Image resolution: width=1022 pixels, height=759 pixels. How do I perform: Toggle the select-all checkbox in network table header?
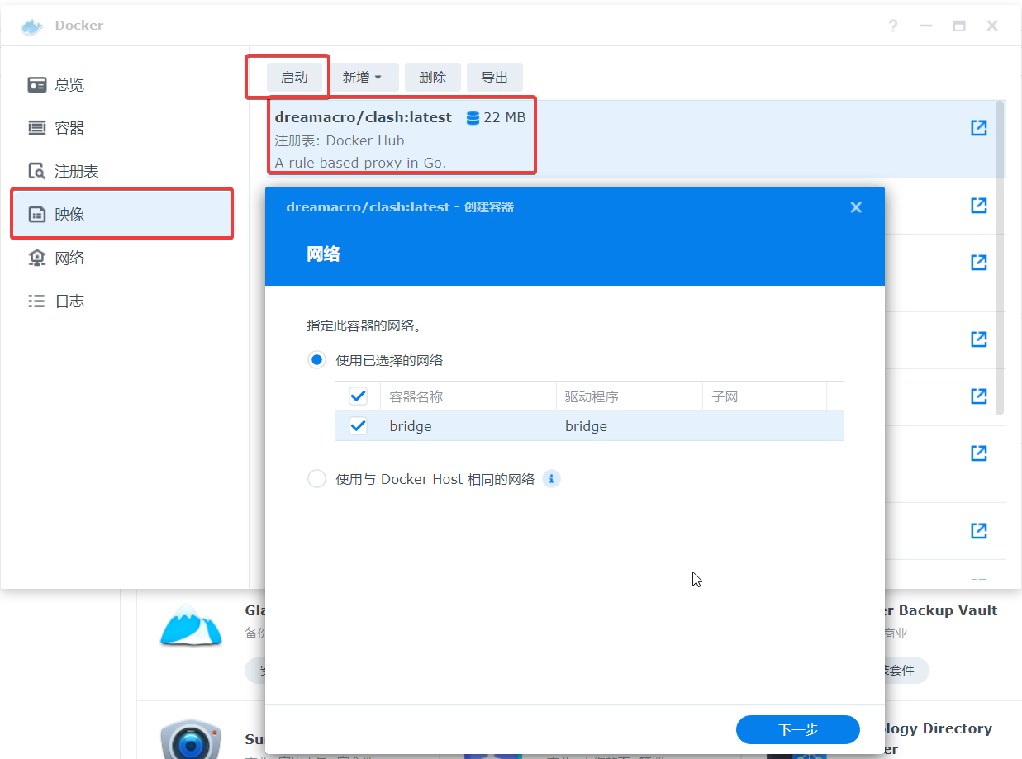[x=358, y=396]
